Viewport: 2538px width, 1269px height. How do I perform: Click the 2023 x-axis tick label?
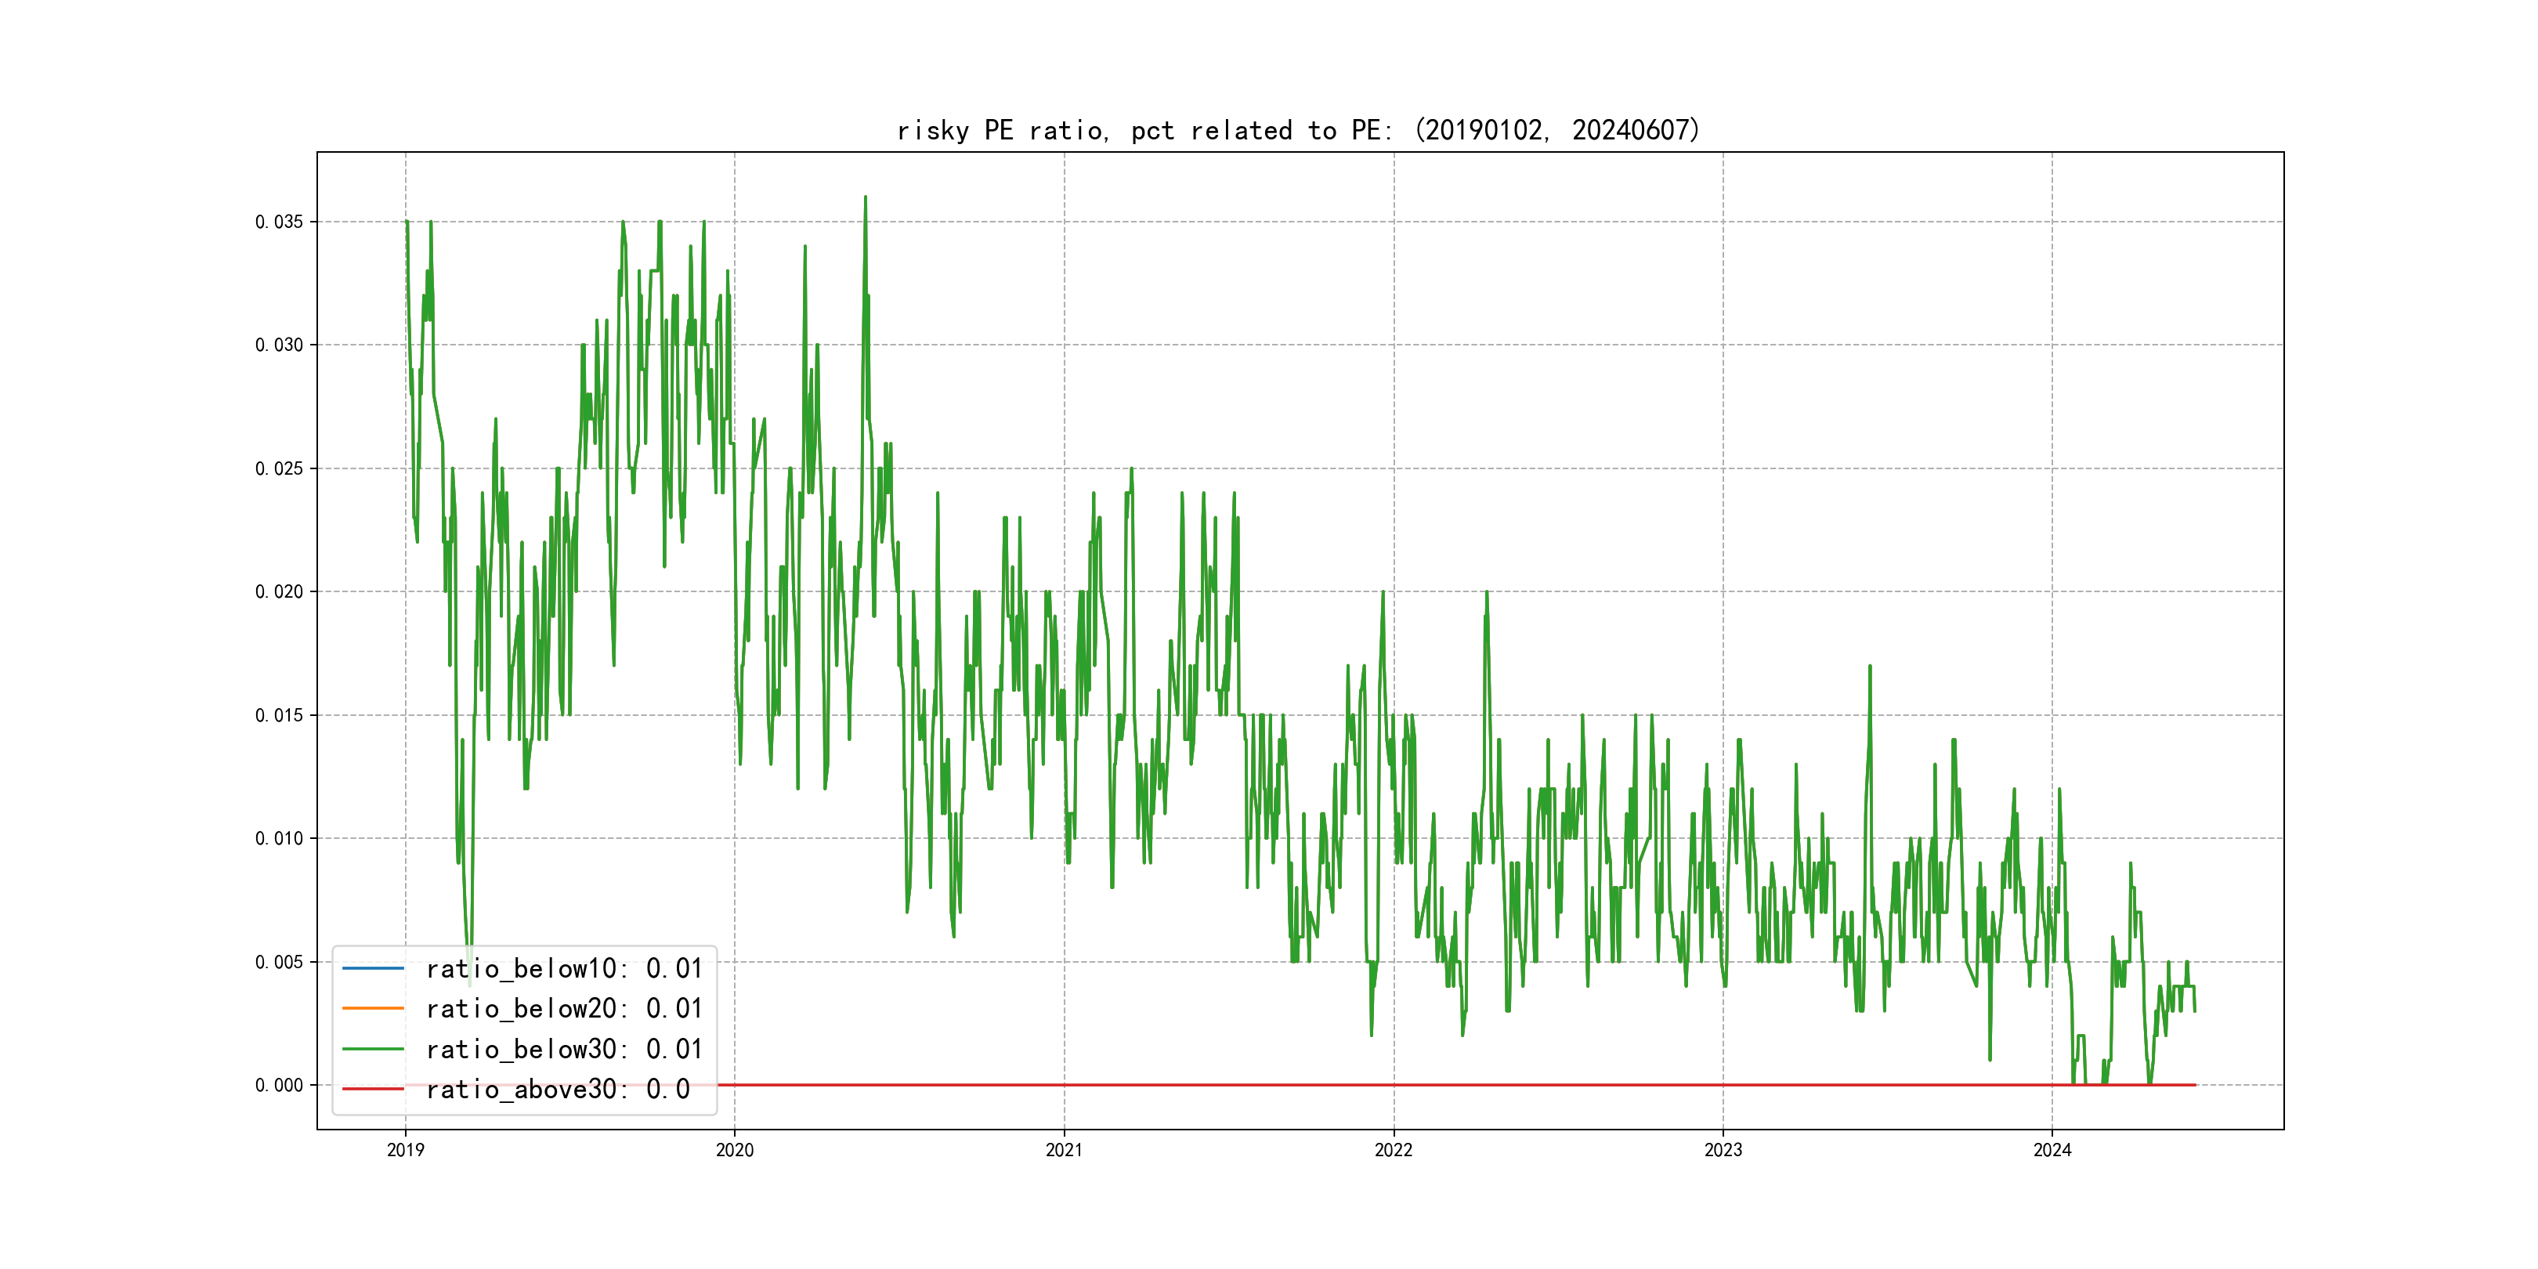[x=1723, y=1150]
